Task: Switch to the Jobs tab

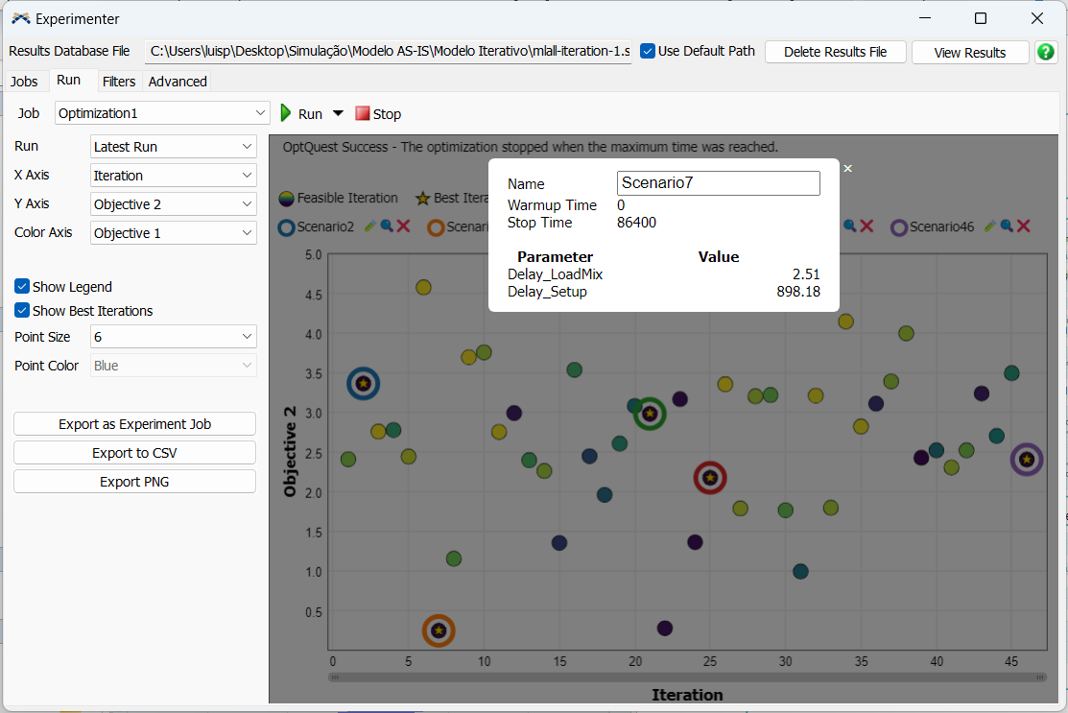Action: click(24, 82)
